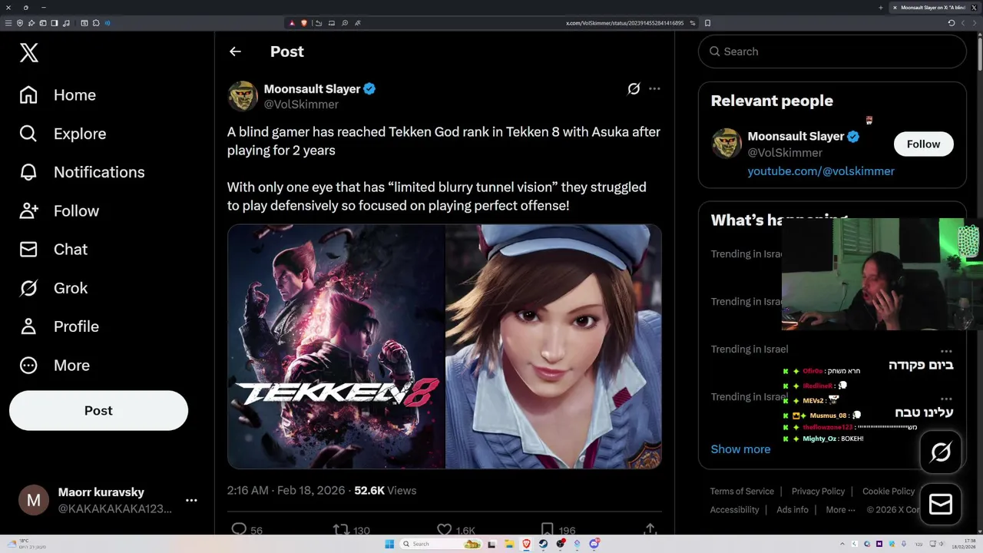Open Chat from the sidebar

[53, 249]
